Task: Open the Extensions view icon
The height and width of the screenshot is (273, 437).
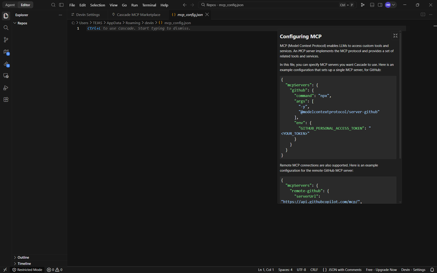Action: [6, 99]
